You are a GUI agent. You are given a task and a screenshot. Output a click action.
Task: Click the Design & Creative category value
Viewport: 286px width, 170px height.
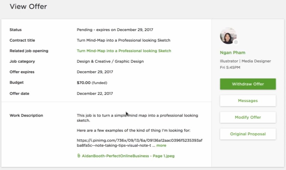tap(110, 61)
